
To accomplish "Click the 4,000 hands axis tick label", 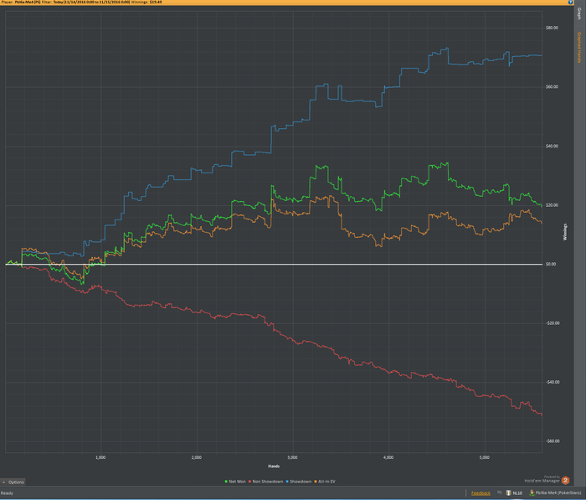I will point(388,457).
